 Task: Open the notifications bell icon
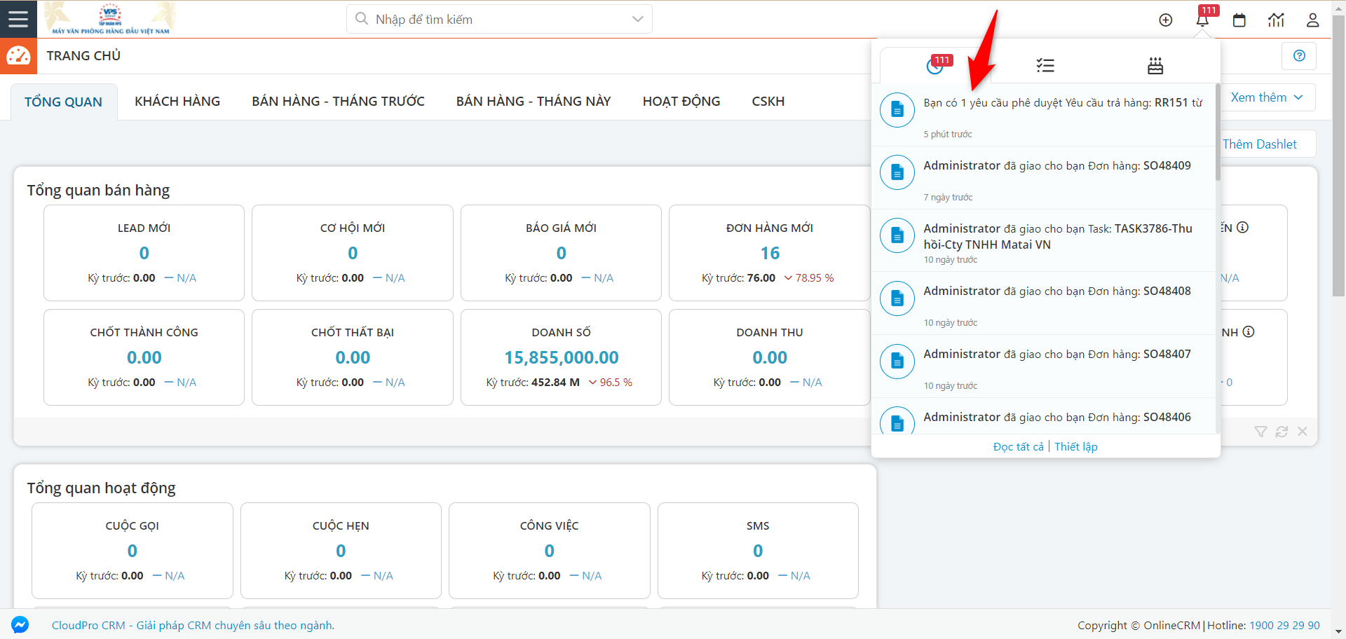point(1202,20)
